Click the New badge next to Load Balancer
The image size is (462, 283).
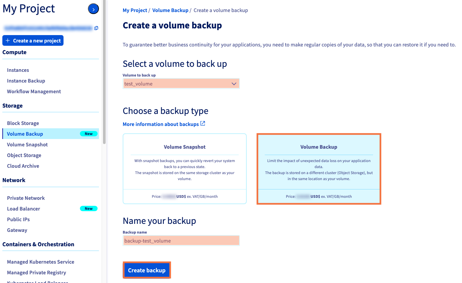(89, 208)
